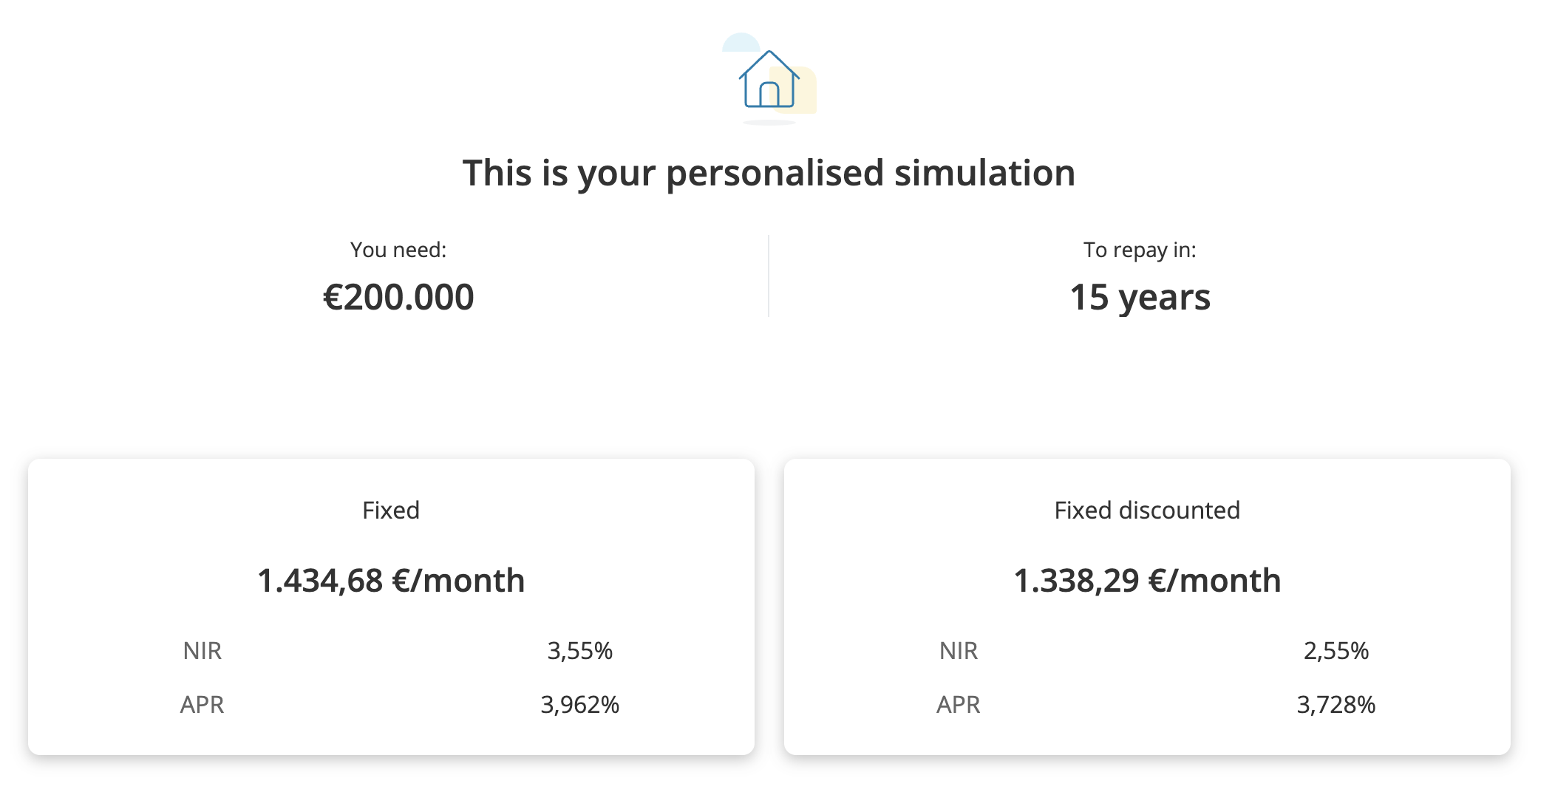Click the €200.000 loan amount
1555x792 pixels.
[x=398, y=297]
